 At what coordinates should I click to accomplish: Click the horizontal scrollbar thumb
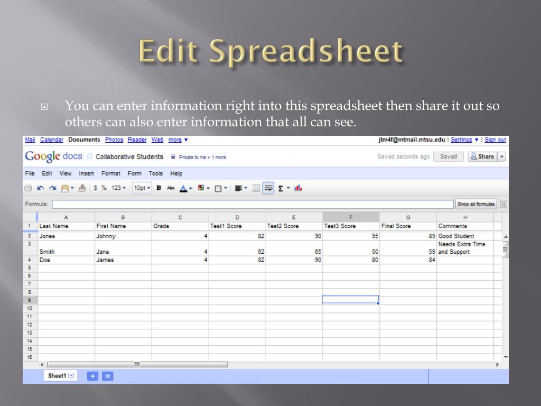pyautogui.click(x=137, y=365)
